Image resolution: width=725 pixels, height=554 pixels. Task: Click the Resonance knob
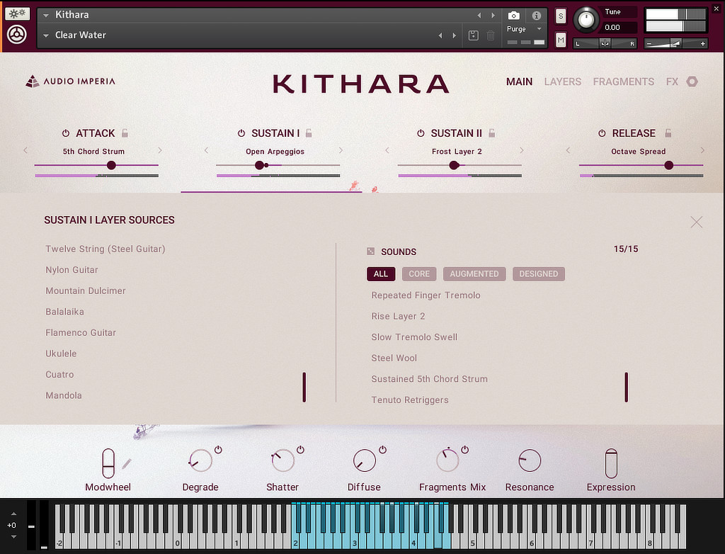530,460
